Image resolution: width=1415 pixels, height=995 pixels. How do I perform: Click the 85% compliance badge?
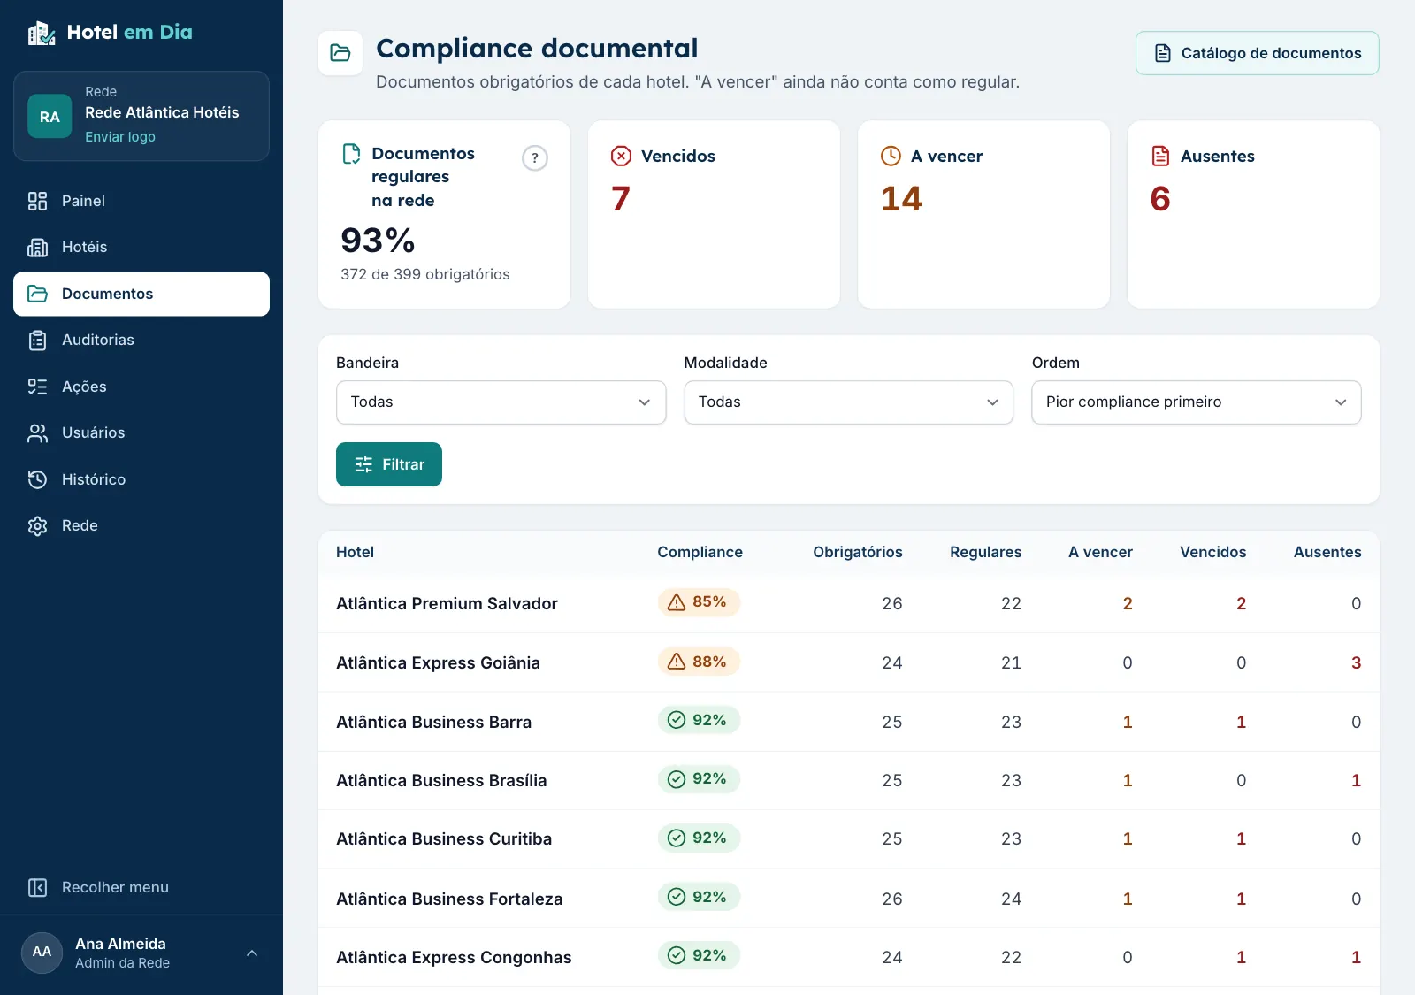pyautogui.click(x=699, y=602)
